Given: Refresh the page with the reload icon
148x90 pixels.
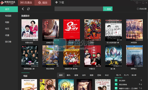Looking at the screenshot, I should tap(28, 9).
